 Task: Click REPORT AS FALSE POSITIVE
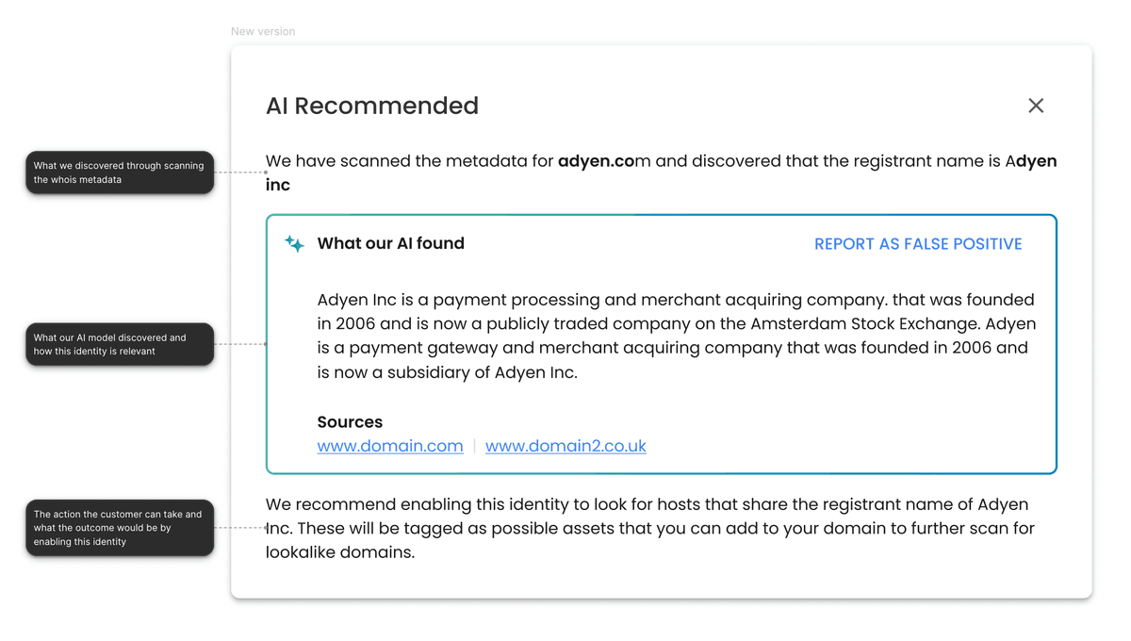tap(918, 243)
